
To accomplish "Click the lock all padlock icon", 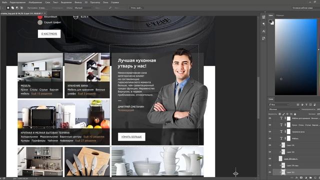I will [295, 114].
